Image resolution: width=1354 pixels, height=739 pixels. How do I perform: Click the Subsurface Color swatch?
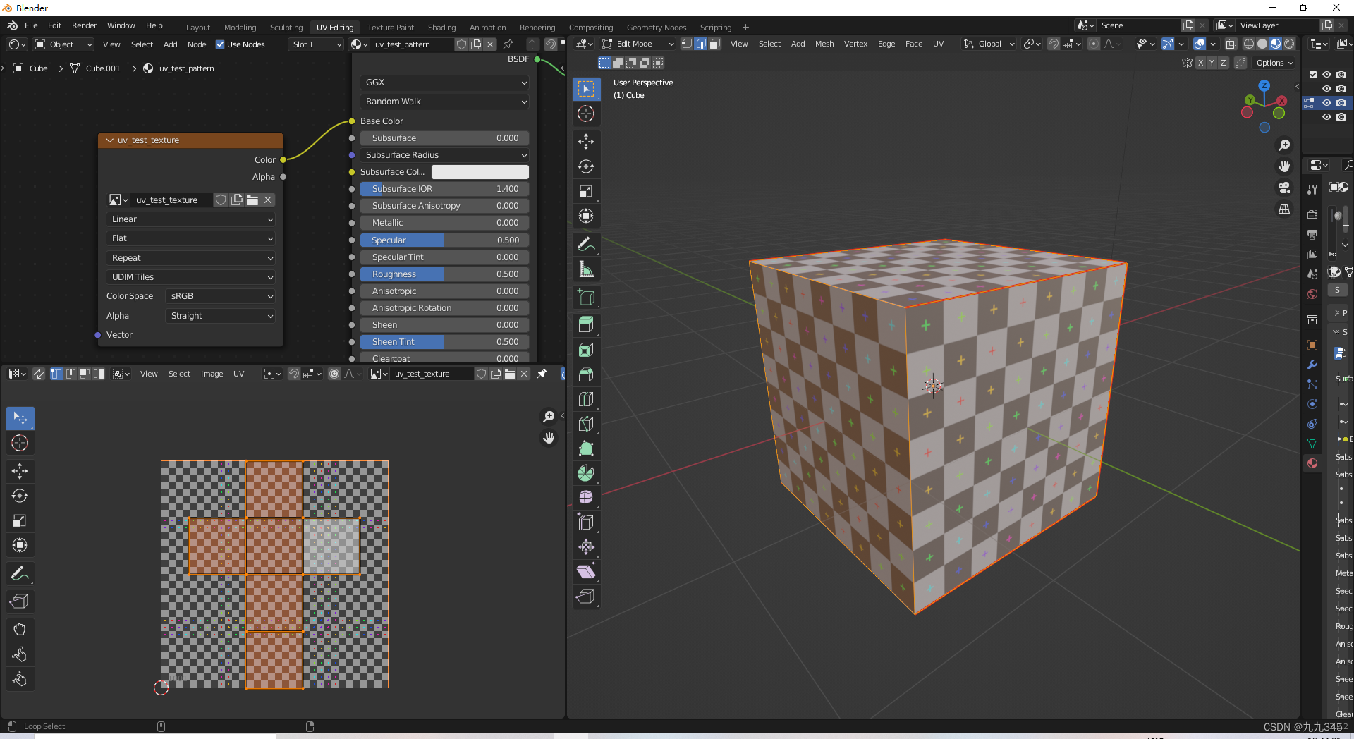[x=480, y=172]
